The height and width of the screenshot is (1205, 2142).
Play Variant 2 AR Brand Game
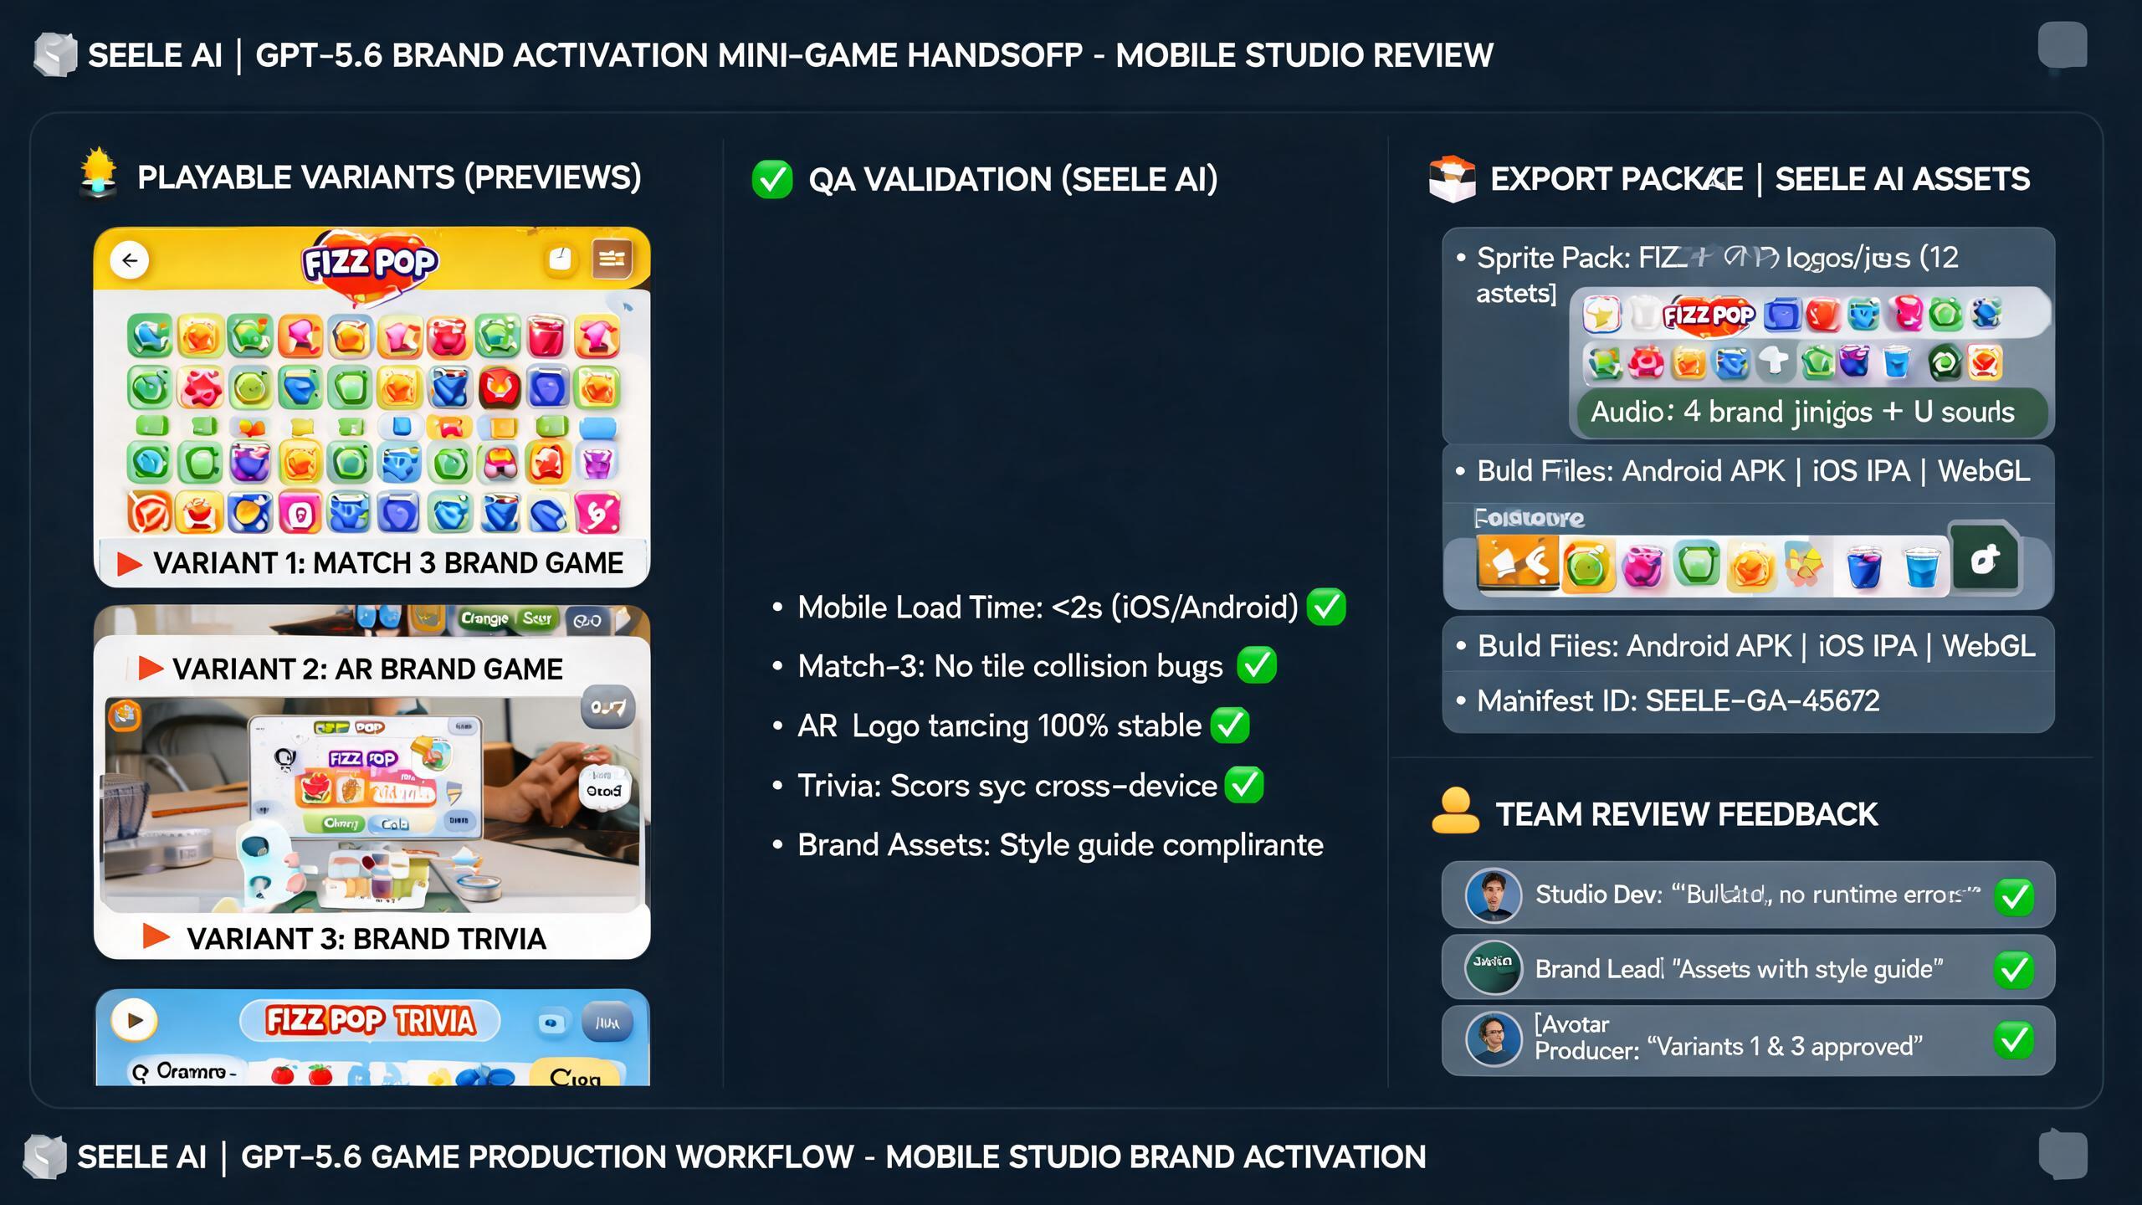[x=150, y=669]
